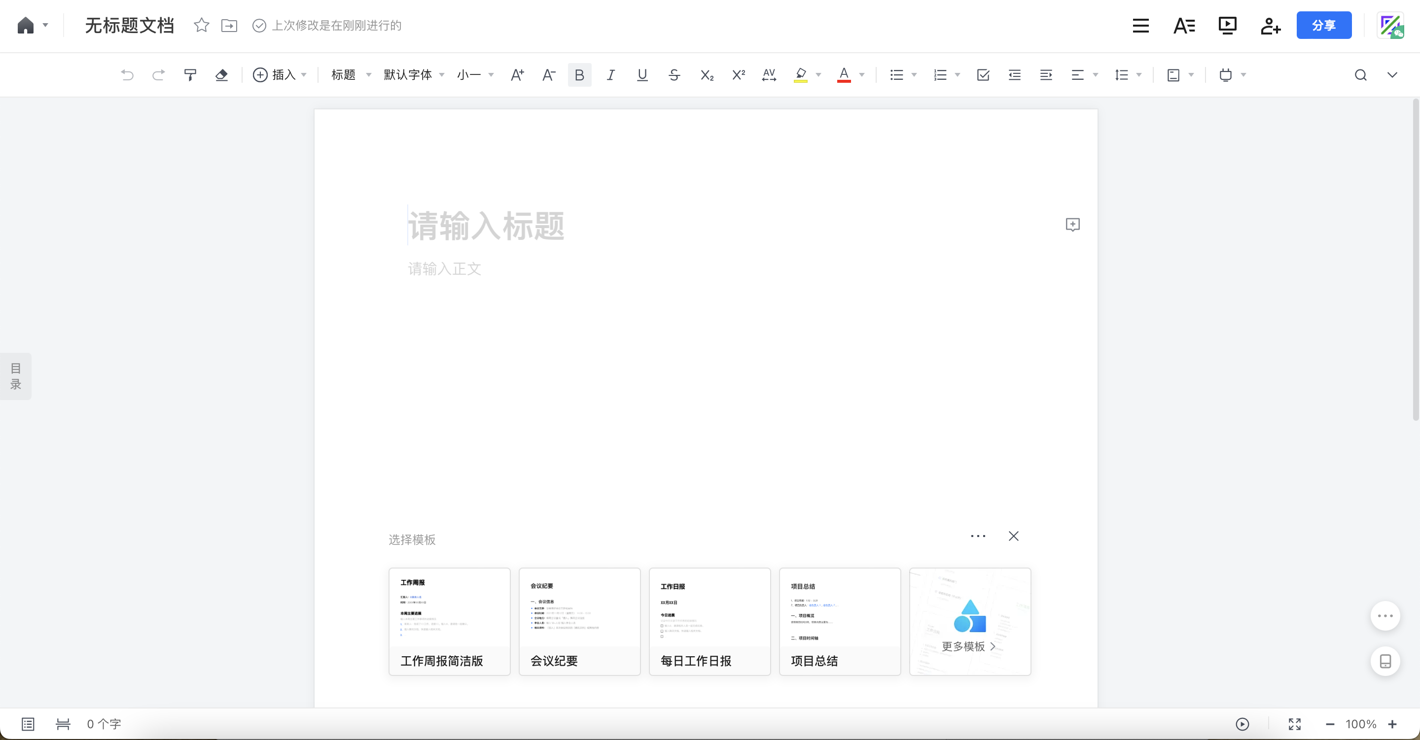Click the 分享 share button
This screenshot has height=740, width=1420.
click(1324, 25)
